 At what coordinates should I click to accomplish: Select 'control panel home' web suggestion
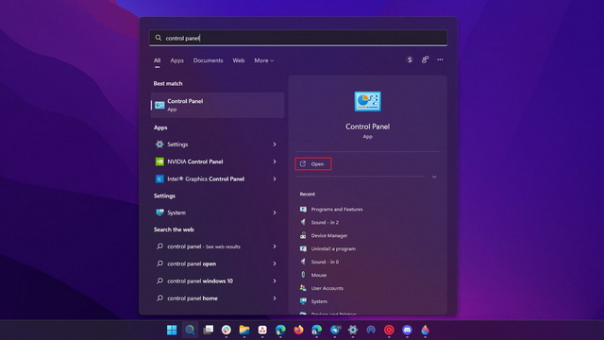[x=217, y=298]
